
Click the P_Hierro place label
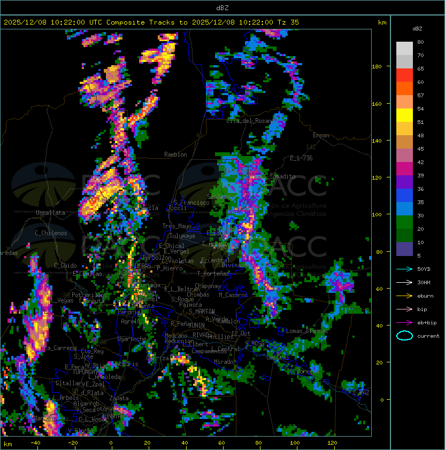[x=170, y=268]
